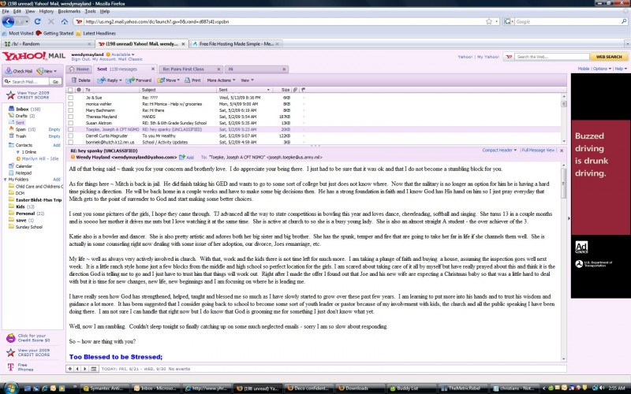Open the Easter Bkfst-Msn Trip folder
Viewport: 631px width, 394px height.
tap(35, 200)
